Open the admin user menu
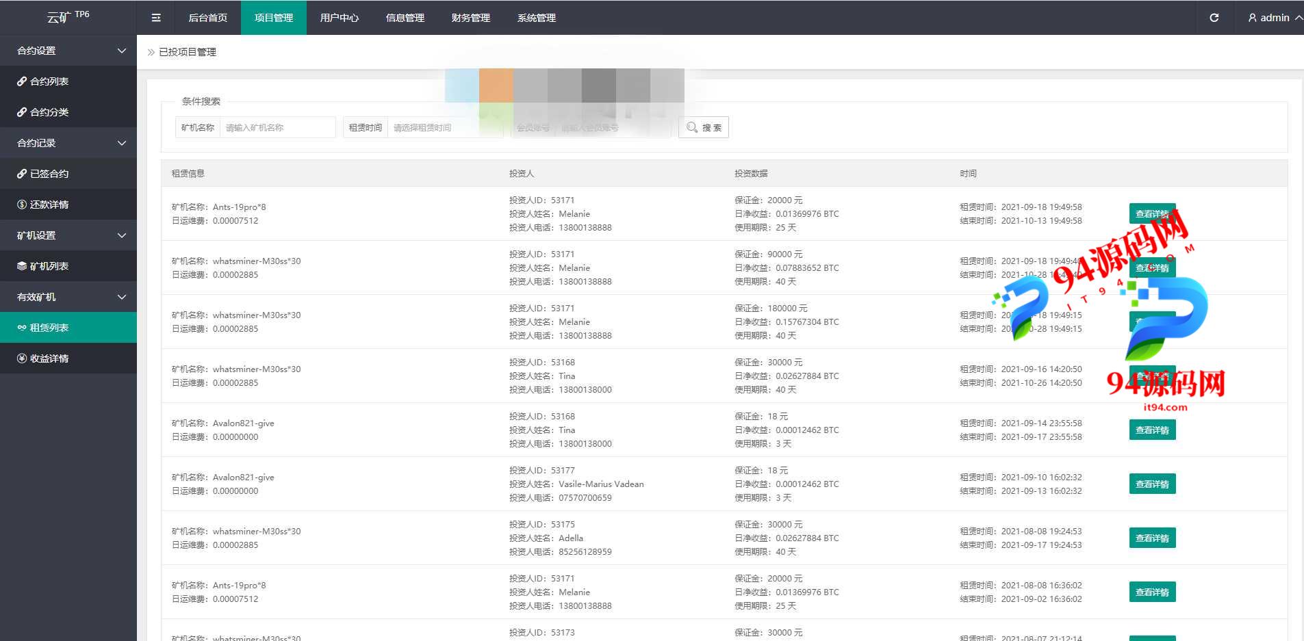1304x641 pixels. [1275, 18]
